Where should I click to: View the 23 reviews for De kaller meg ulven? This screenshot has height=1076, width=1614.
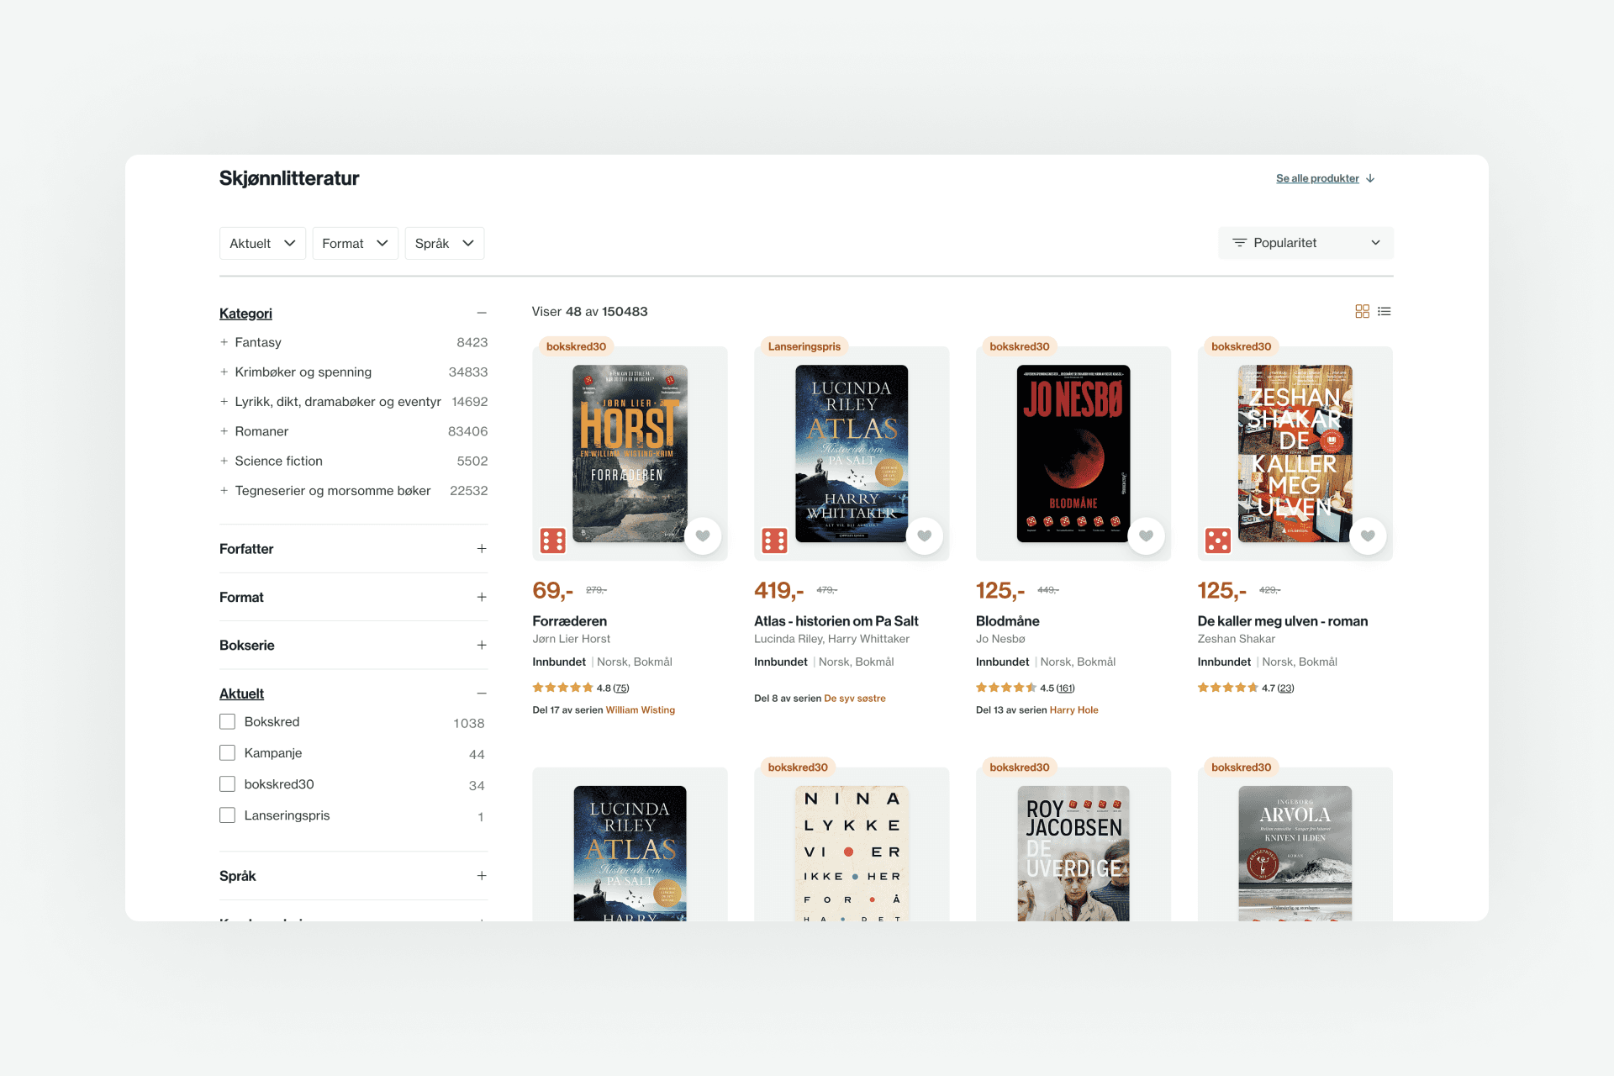[1286, 688]
